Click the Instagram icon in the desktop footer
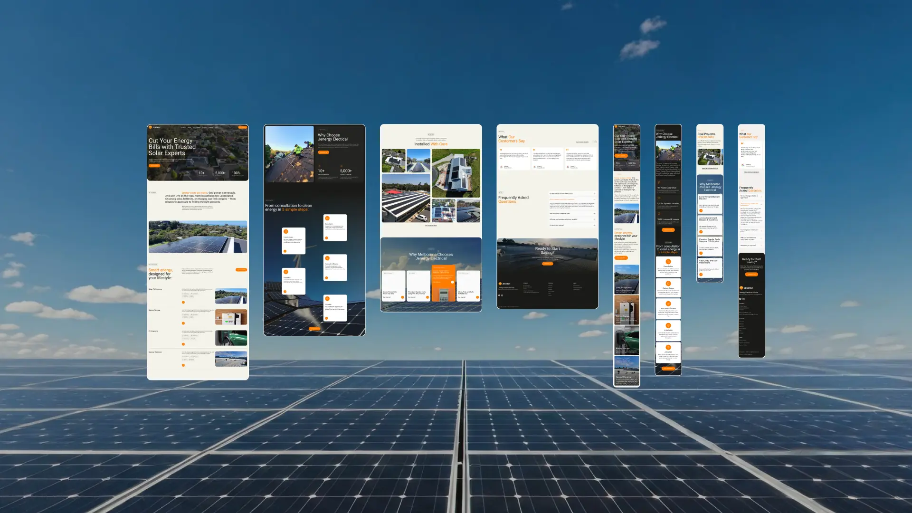This screenshot has height=513, width=912. [x=502, y=295]
